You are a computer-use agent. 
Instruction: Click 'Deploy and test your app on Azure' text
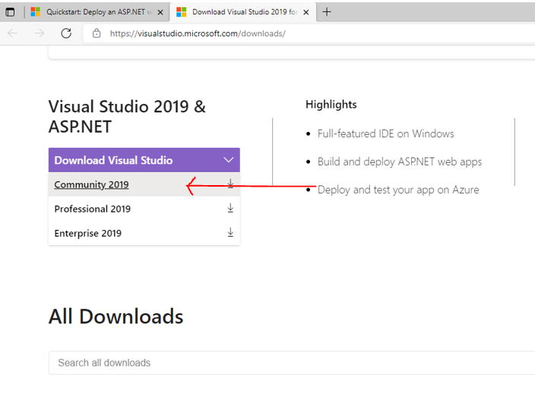398,190
